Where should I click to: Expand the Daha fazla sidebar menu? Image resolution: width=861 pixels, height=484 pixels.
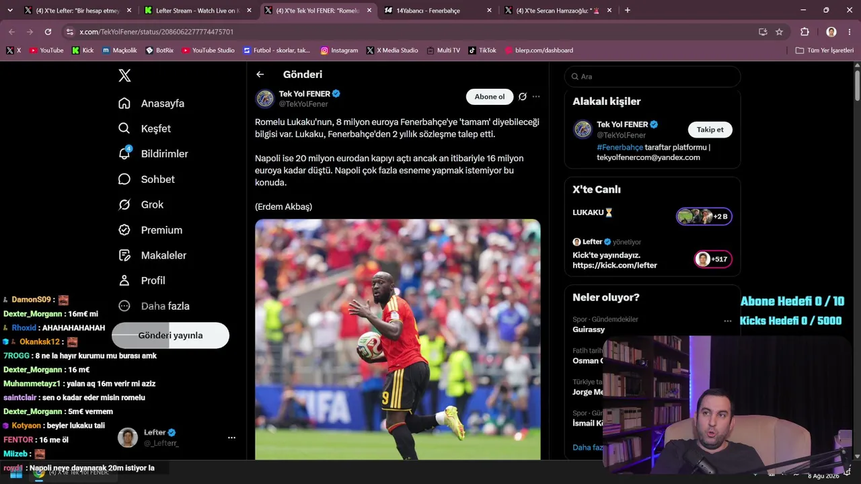153,306
